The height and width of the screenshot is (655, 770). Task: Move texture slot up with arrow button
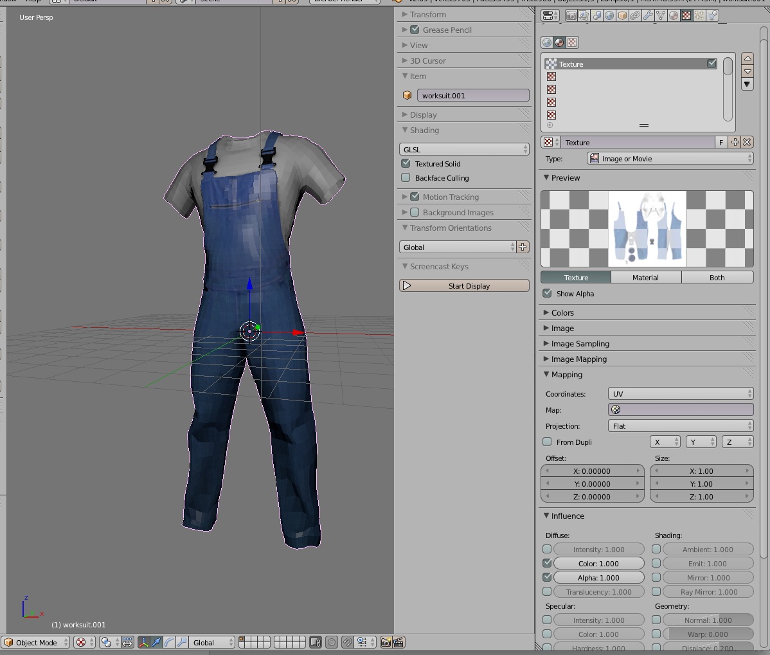coord(748,59)
